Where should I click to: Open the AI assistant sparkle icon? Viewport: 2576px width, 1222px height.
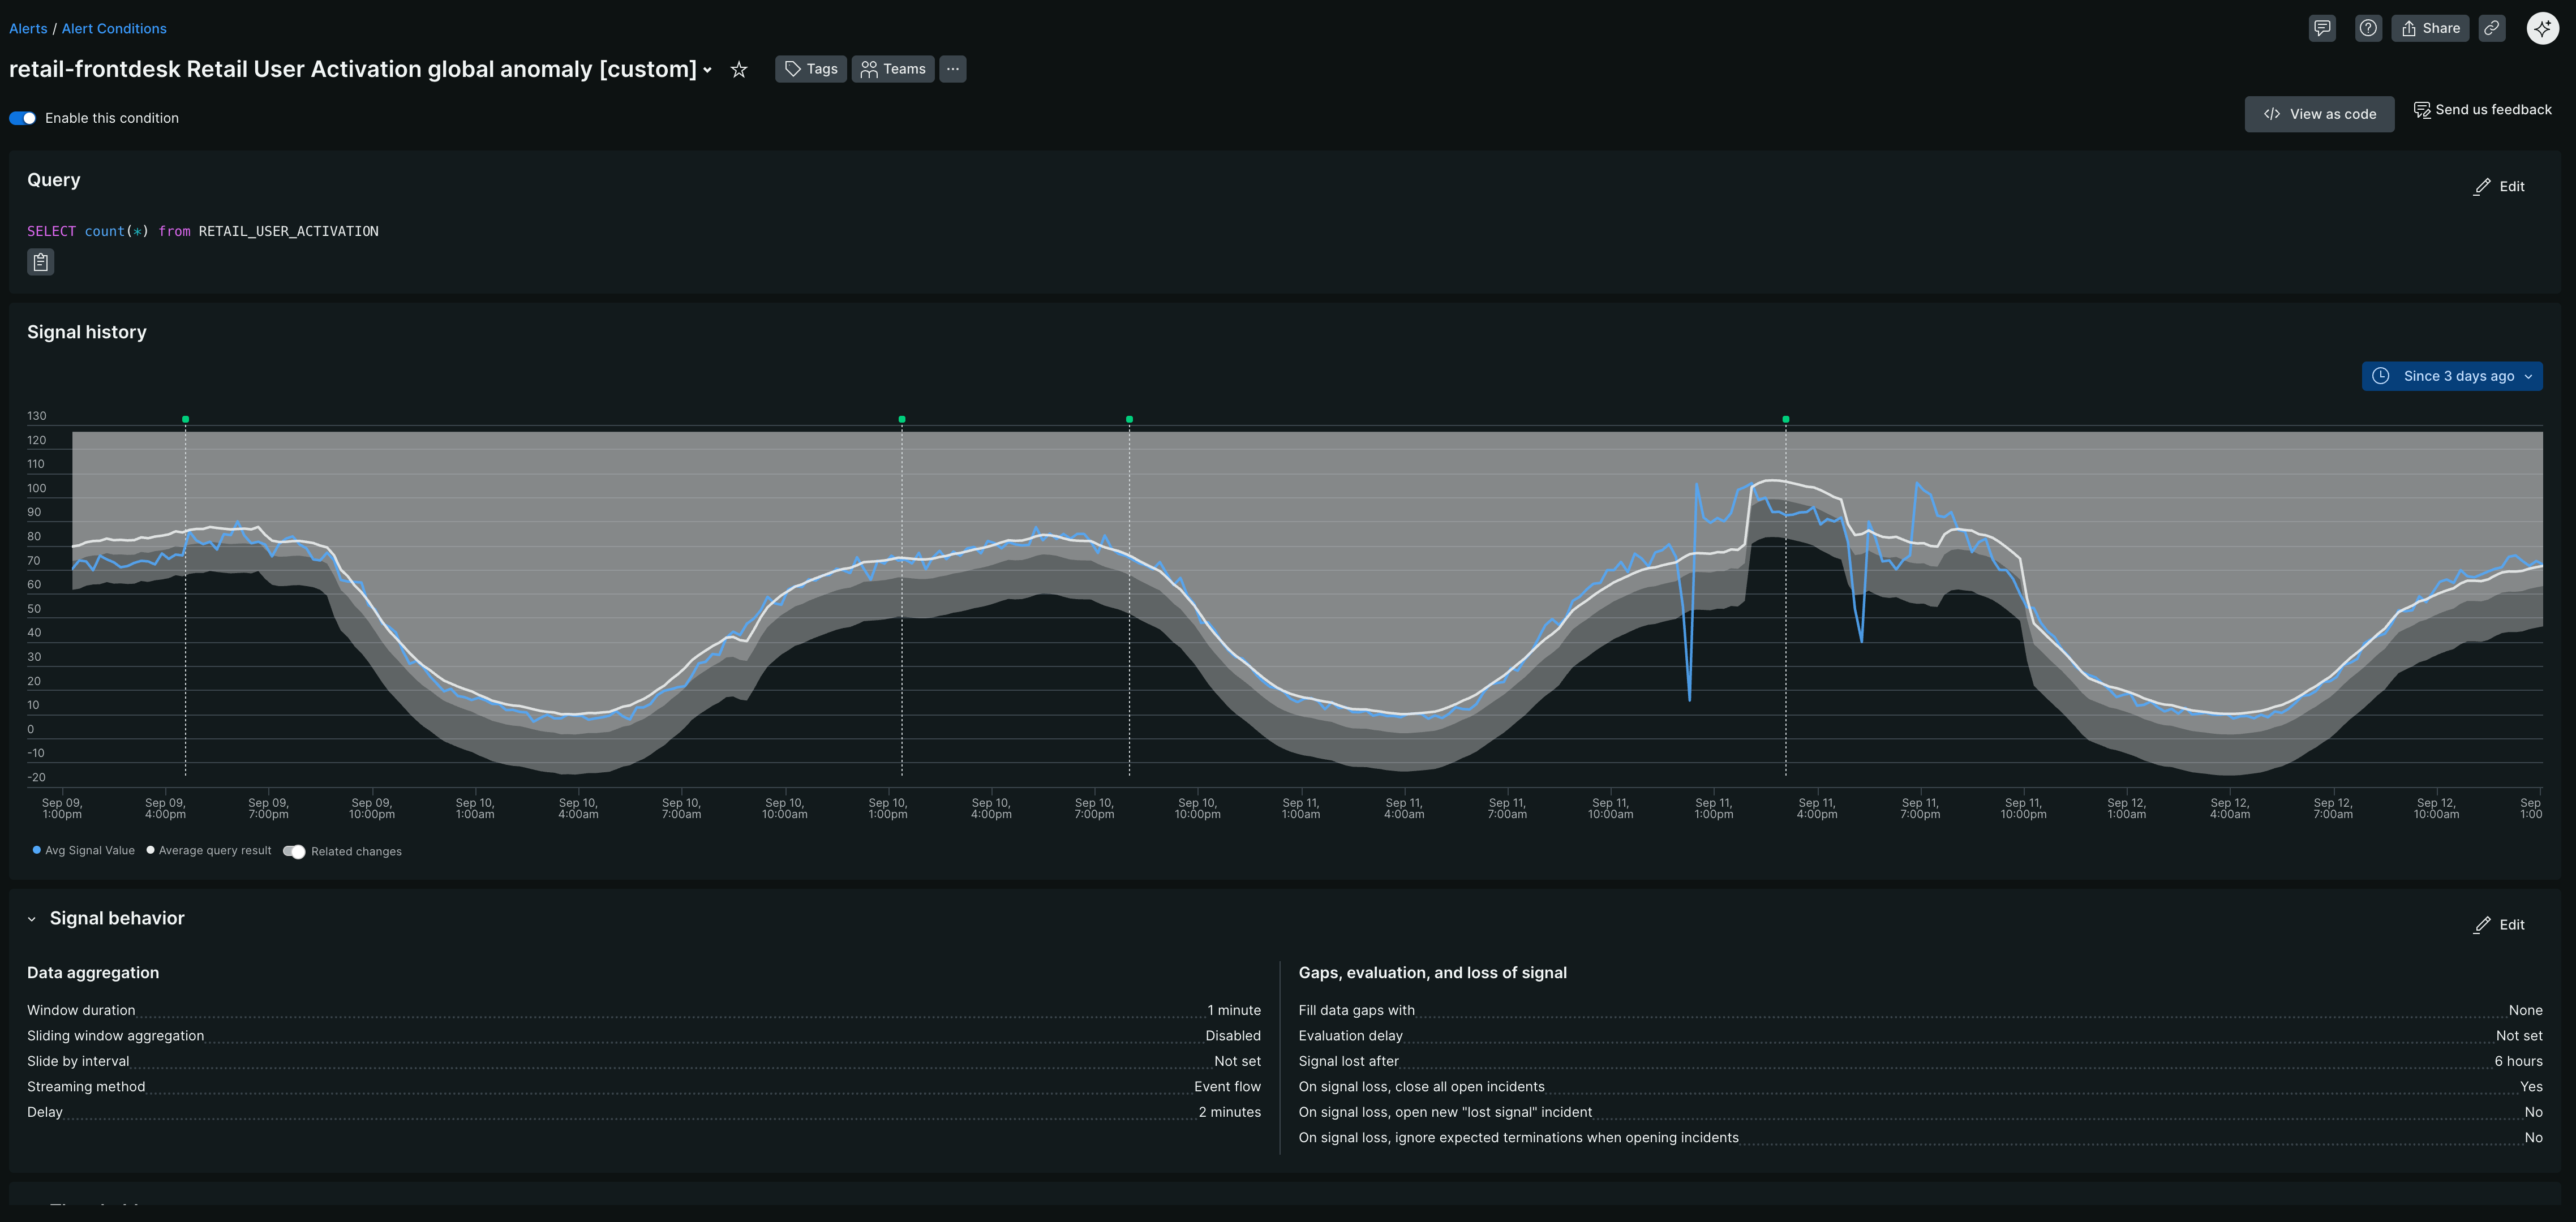tap(2542, 28)
